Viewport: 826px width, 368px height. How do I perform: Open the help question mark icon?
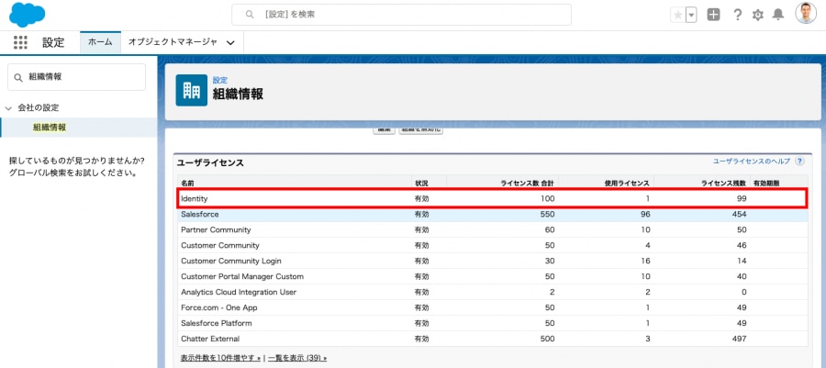[x=738, y=15]
